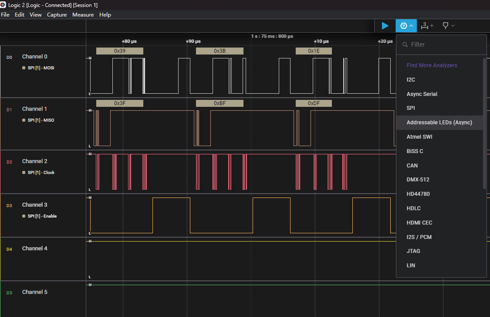Open the marker flag tool icon
The width and height of the screenshot is (490, 317).
point(445,26)
